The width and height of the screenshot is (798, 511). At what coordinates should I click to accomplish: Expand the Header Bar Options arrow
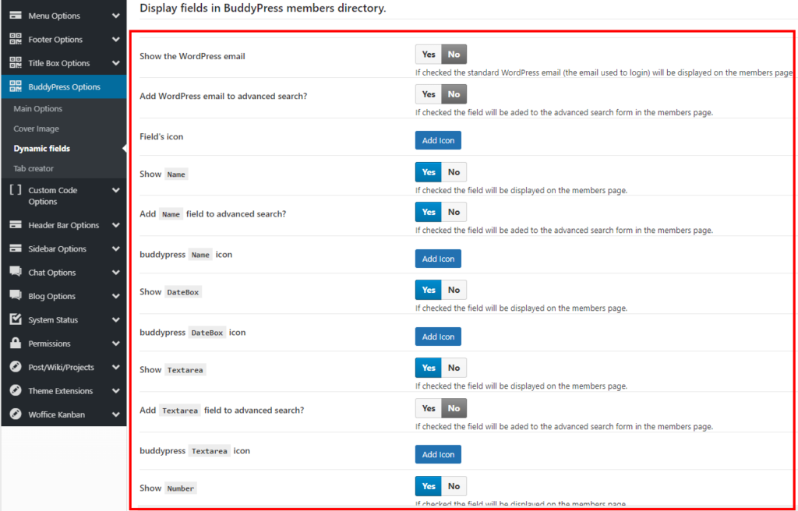point(115,225)
